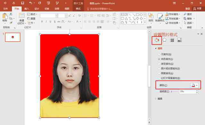Switch to the Picture Tools Format tab
The image size is (205, 125).
(78, 9)
